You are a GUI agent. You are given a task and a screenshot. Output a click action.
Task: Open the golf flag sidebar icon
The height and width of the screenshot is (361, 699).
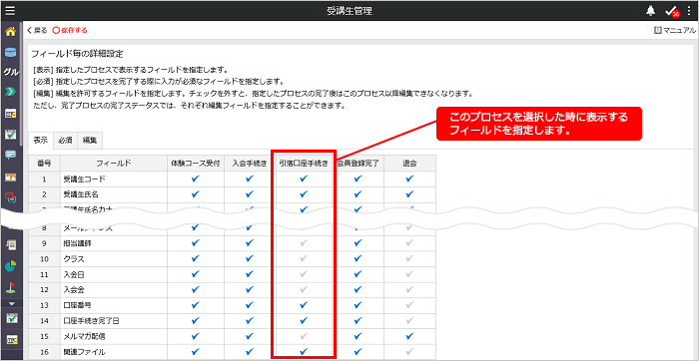[10, 287]
